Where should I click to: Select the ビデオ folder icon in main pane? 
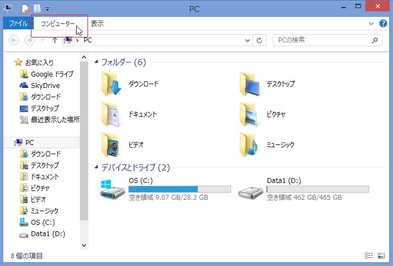click(x=110, y=144)
